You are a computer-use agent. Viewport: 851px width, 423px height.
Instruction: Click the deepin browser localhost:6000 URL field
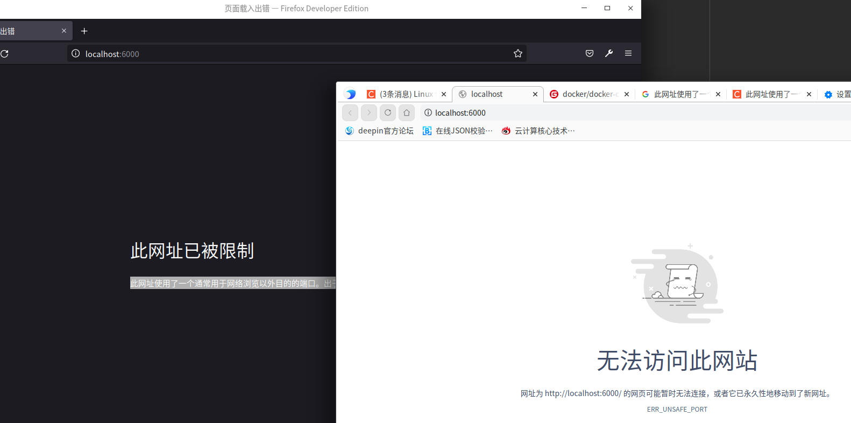pyautogui.click(x=635, y=112)
